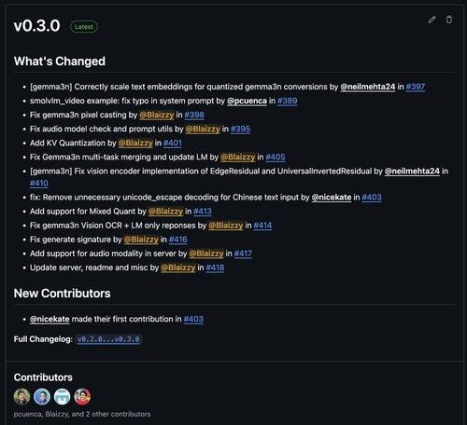This screenshot has width=467, height=425.
Task: Visit @pcuenca's profile link
Action: (247, 101)
